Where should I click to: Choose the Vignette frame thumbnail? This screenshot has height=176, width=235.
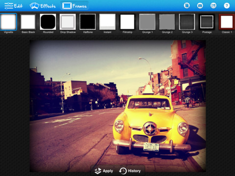click(8, 22)
